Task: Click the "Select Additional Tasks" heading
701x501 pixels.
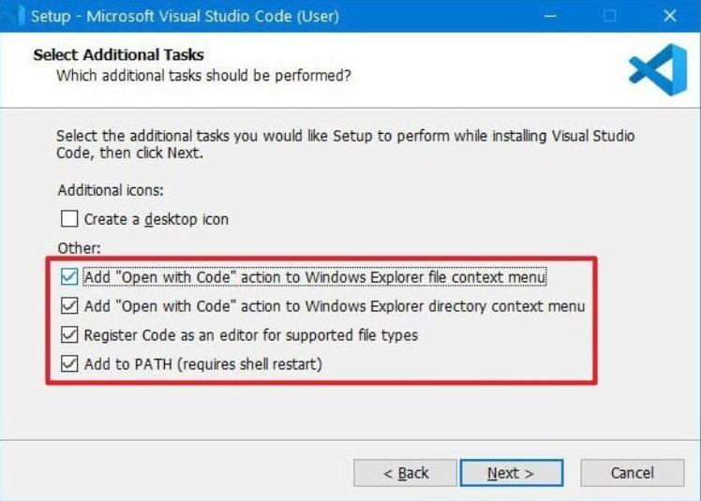Action: tap(118, 54)
